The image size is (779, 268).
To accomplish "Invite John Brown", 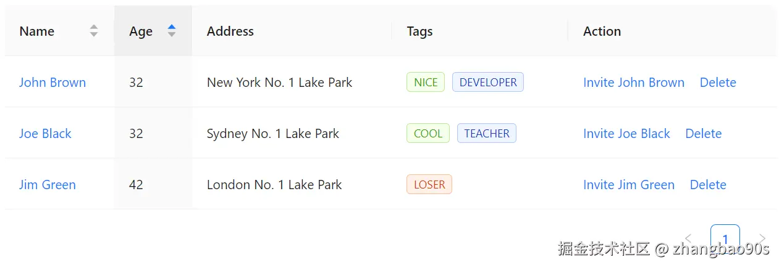I will [x=634, y=83].
